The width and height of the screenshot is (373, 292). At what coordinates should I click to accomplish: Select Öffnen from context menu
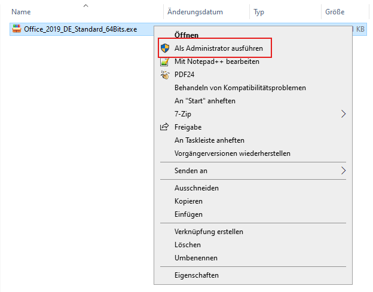[x=186, y=35]
